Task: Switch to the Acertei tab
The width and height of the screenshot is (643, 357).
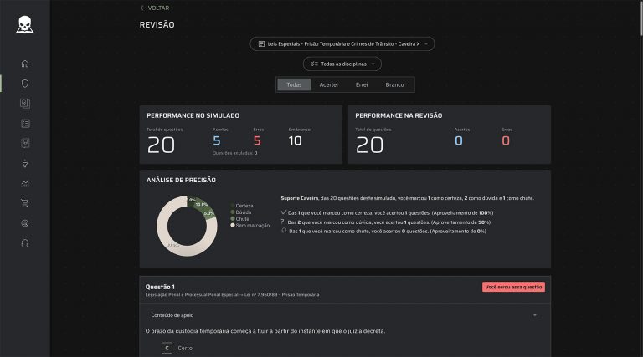Action: [x=328, y=84]
